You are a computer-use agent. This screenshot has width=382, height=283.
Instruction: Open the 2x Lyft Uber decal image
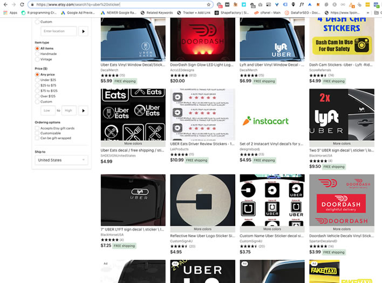pos(342,114)
